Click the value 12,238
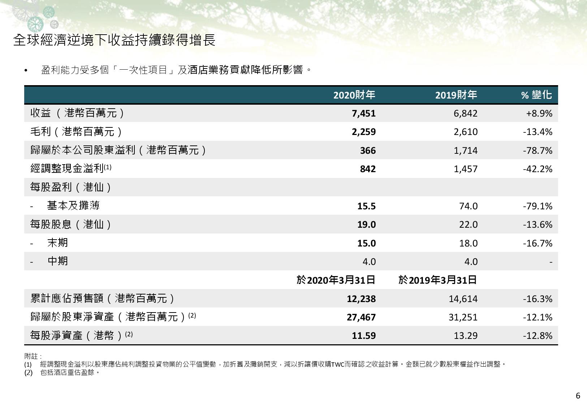The image size is (587, 406). (361, 299)
